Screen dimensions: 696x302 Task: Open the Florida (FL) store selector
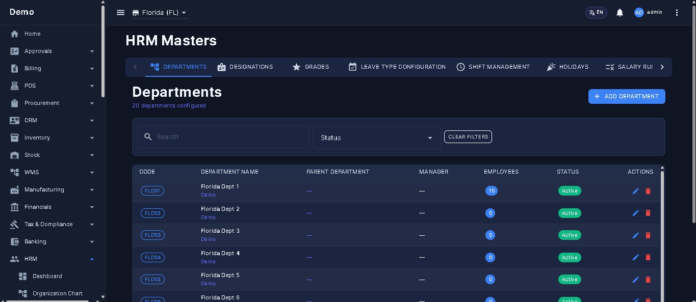pyautogui.click(x=160, y=13)
